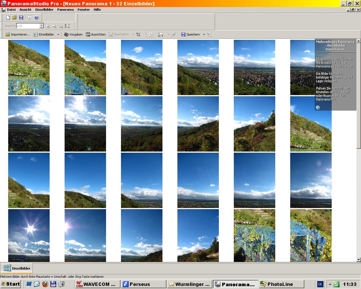
Task: Click the Speichern button
Action: point(191,34)
